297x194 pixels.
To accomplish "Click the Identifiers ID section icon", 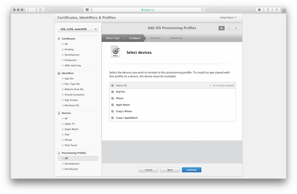I will (x=59, y=73).
